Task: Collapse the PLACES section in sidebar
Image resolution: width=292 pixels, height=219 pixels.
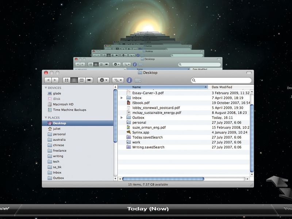Action: (46, 118)
